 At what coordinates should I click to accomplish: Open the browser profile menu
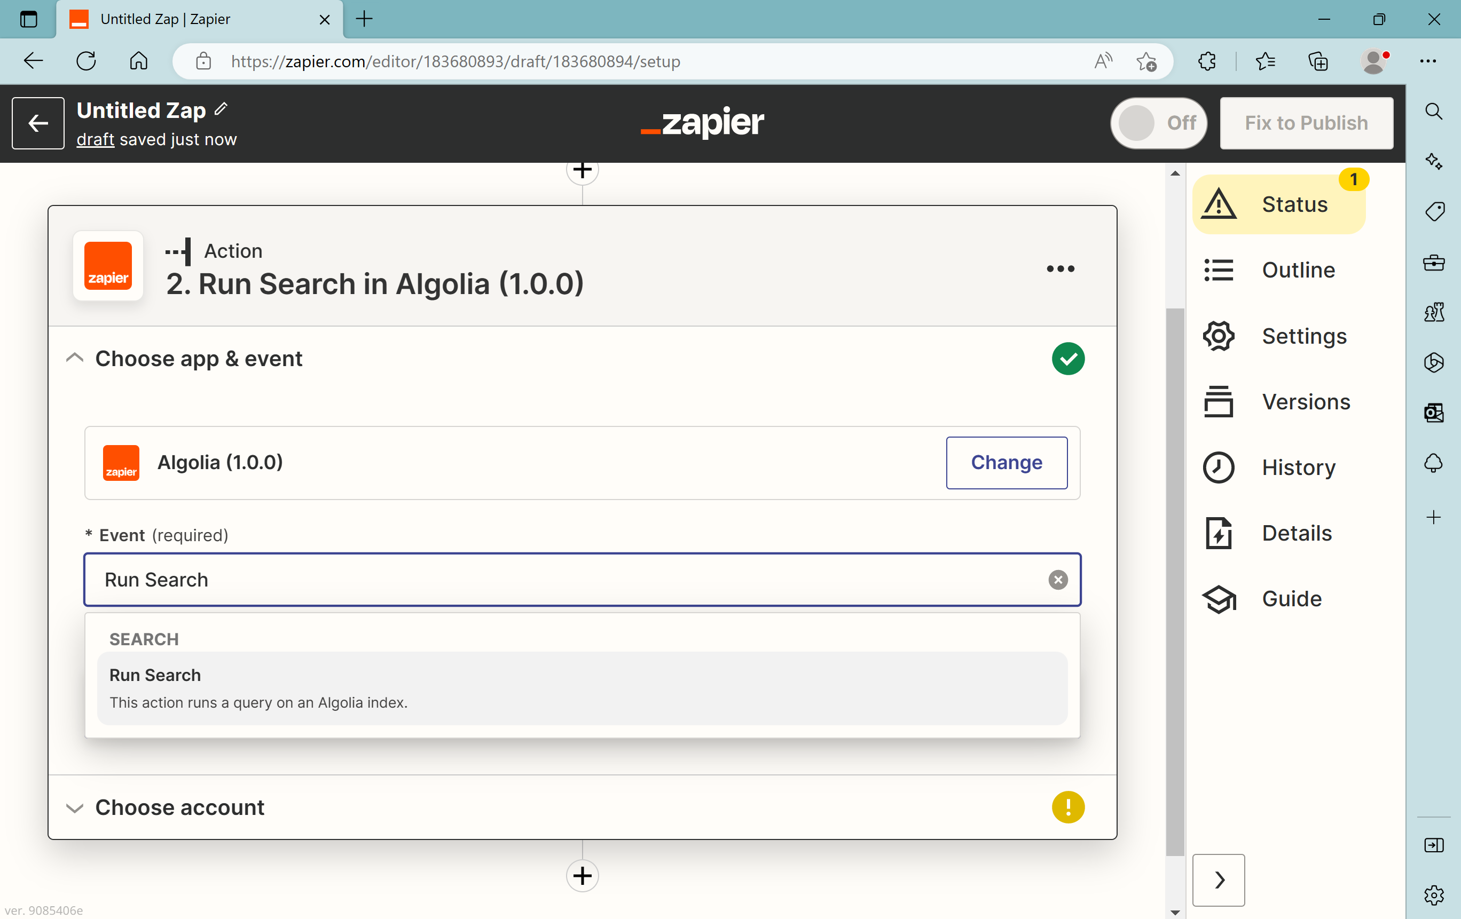(x=1373, y=61)
